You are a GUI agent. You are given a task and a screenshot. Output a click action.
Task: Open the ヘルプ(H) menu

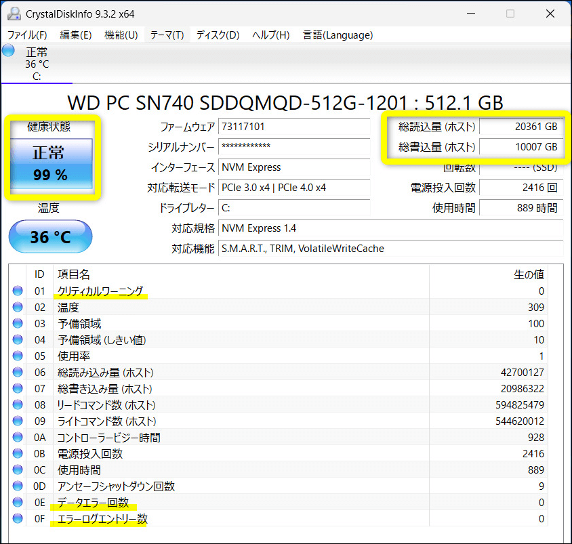tap(270, 35)
